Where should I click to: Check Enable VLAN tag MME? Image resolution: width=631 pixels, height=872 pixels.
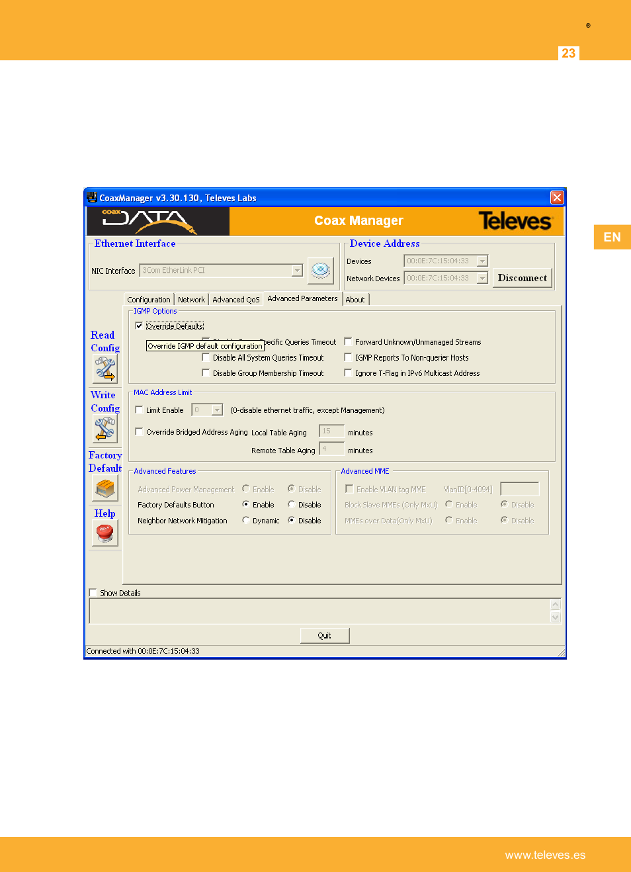click(349, 489)
